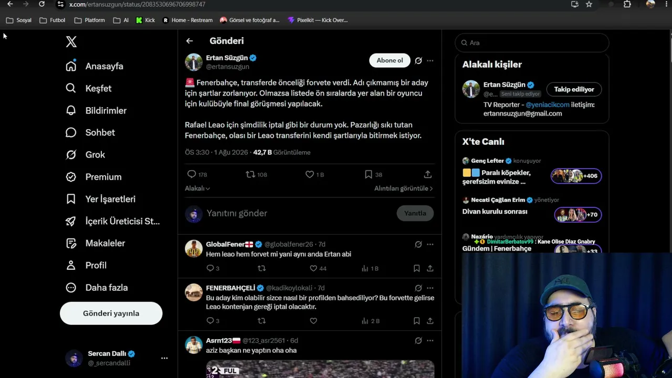Open Alıntıları görüntüle link
Viewport: 672px width, 378px height.
(x=404, y=188)
